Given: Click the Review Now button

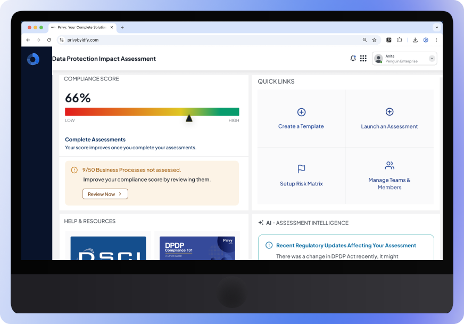Looking at the screenshot, I should pyautogui.click(x=105, y=194).
